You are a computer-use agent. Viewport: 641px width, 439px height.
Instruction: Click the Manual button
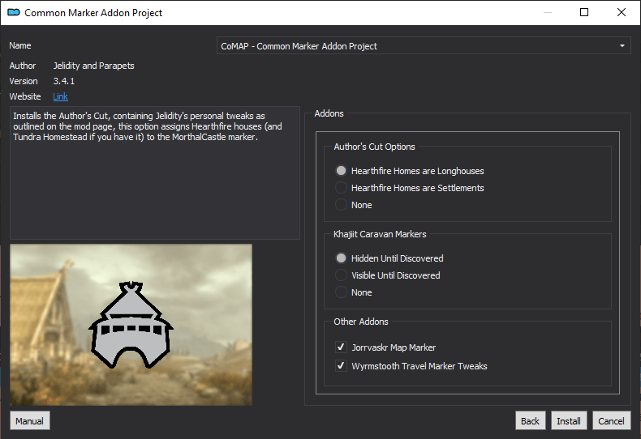pyautogui.click(x=30, y=420)
